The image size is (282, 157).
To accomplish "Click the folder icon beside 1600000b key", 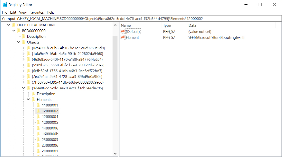I will [38, 134].
